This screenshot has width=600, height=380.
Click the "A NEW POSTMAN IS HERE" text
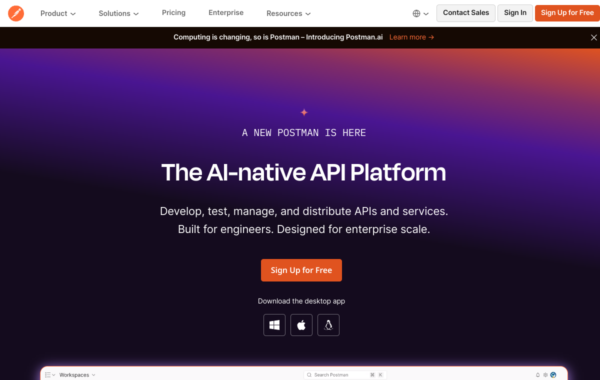pyautogui.click(x=304, y=132)
